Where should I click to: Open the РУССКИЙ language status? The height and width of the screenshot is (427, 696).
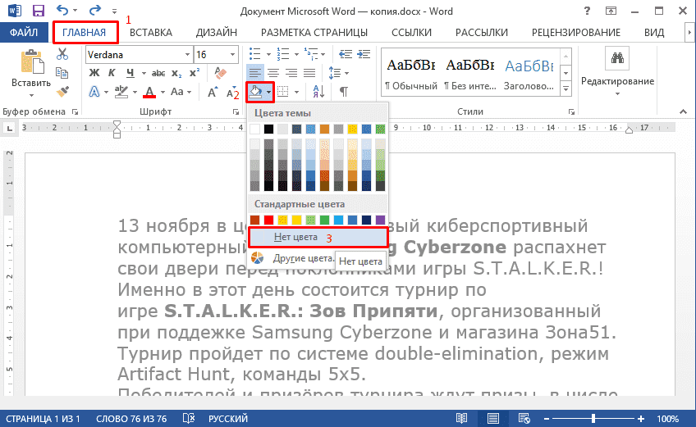[x=228, y=419]
